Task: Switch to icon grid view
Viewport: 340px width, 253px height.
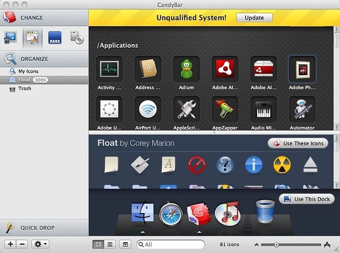Action: (x=98, y=245)
